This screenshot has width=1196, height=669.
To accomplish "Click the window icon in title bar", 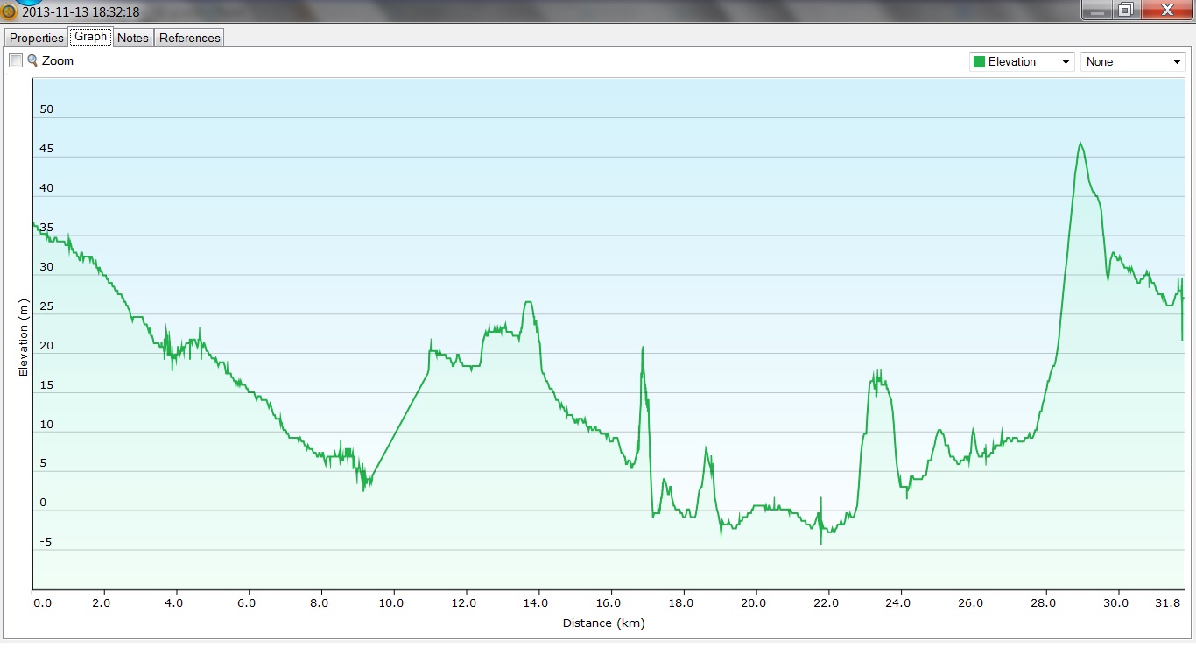I will tap(9, 12).
